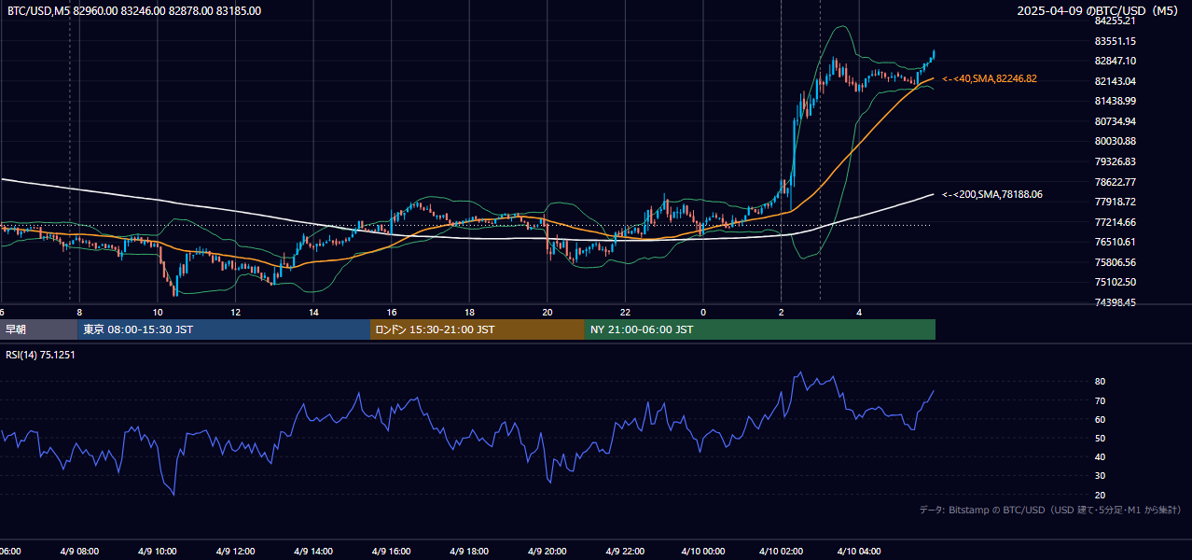1192x560 pixels.
Task: Select the ロンドン 15:30-21:00 JST session bar
Action: point(478,329)
